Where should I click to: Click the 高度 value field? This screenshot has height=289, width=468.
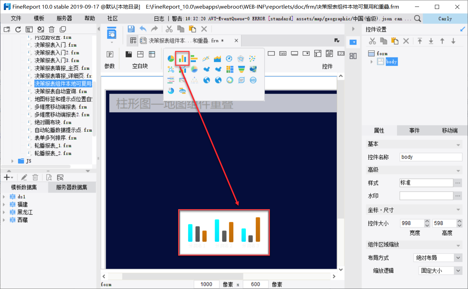click(444, 223)
